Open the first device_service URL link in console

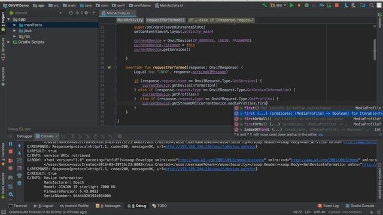(211, 146)
